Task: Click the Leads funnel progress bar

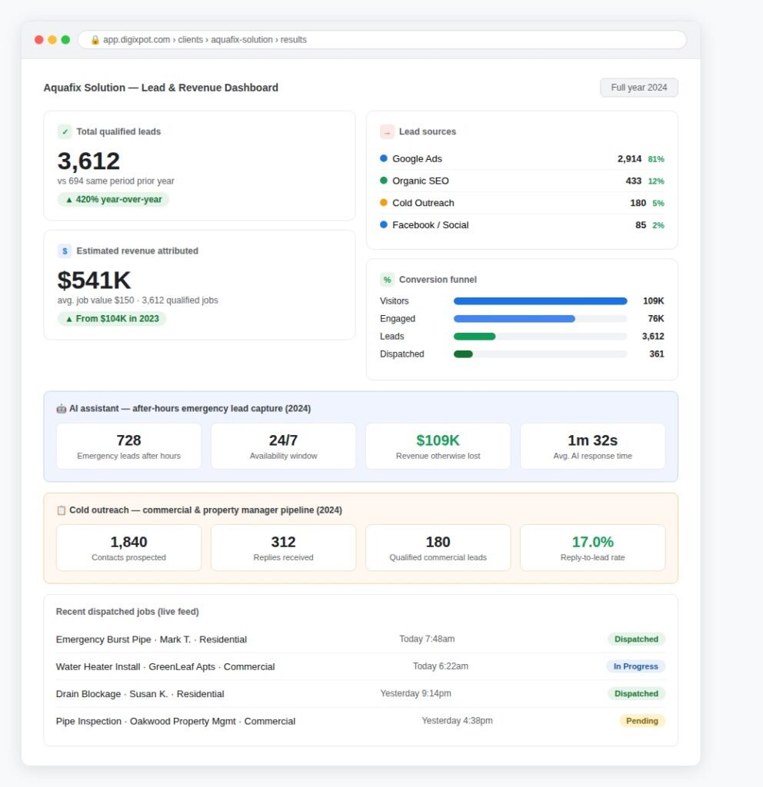Action: click(x=541, y=337)
